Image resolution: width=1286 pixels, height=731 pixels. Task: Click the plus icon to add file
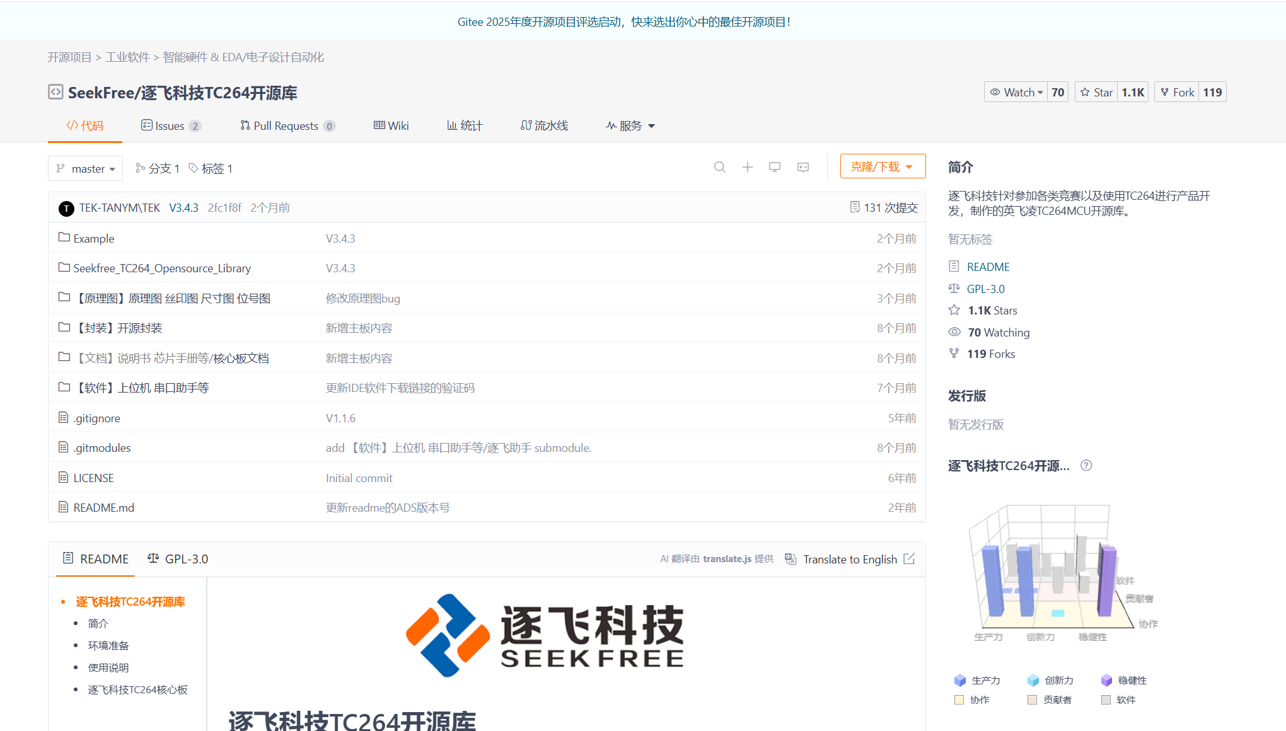point(747,167)
